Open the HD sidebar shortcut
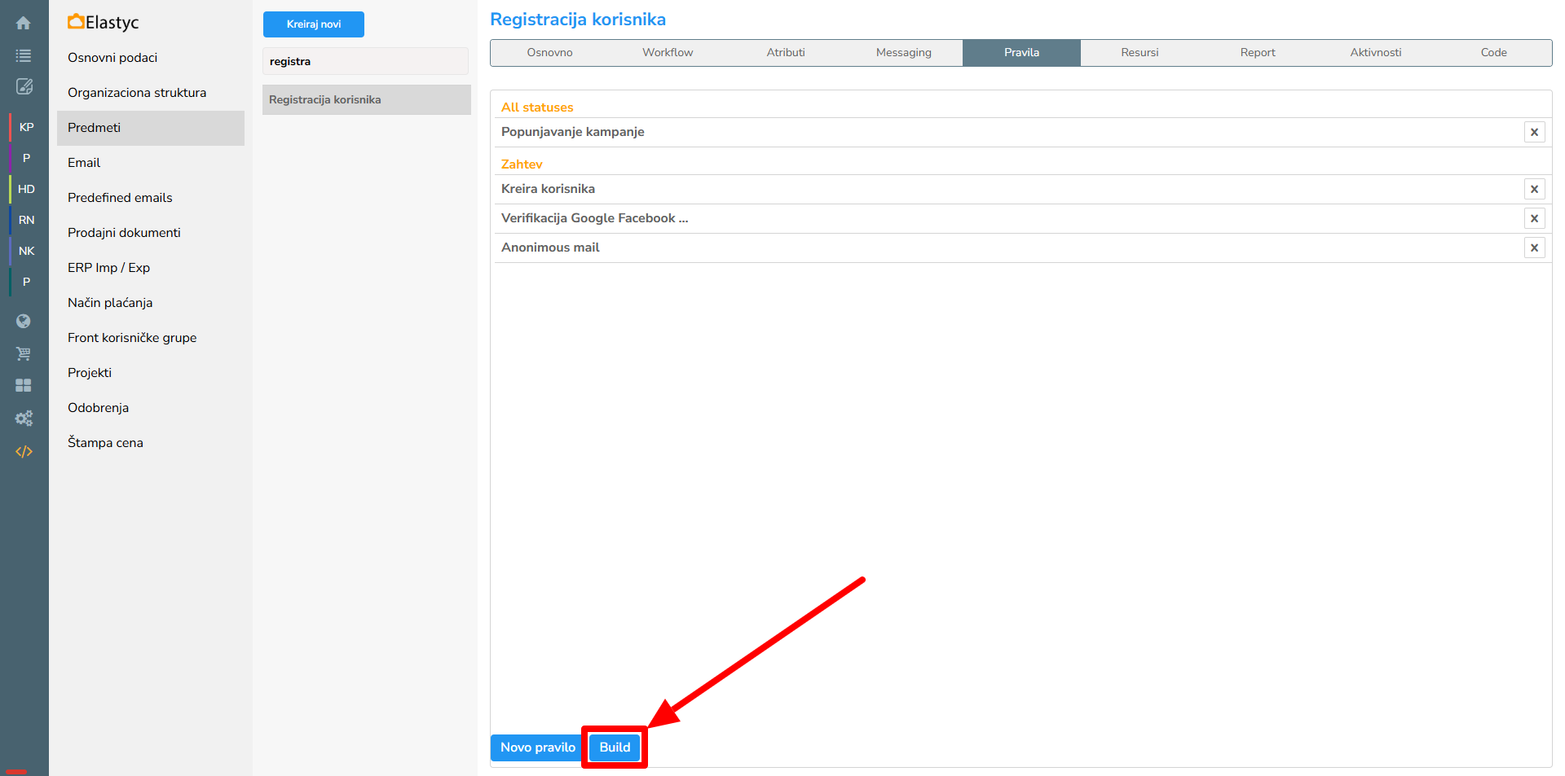Viewport: 1565px width, 776px height. [26, 189]
